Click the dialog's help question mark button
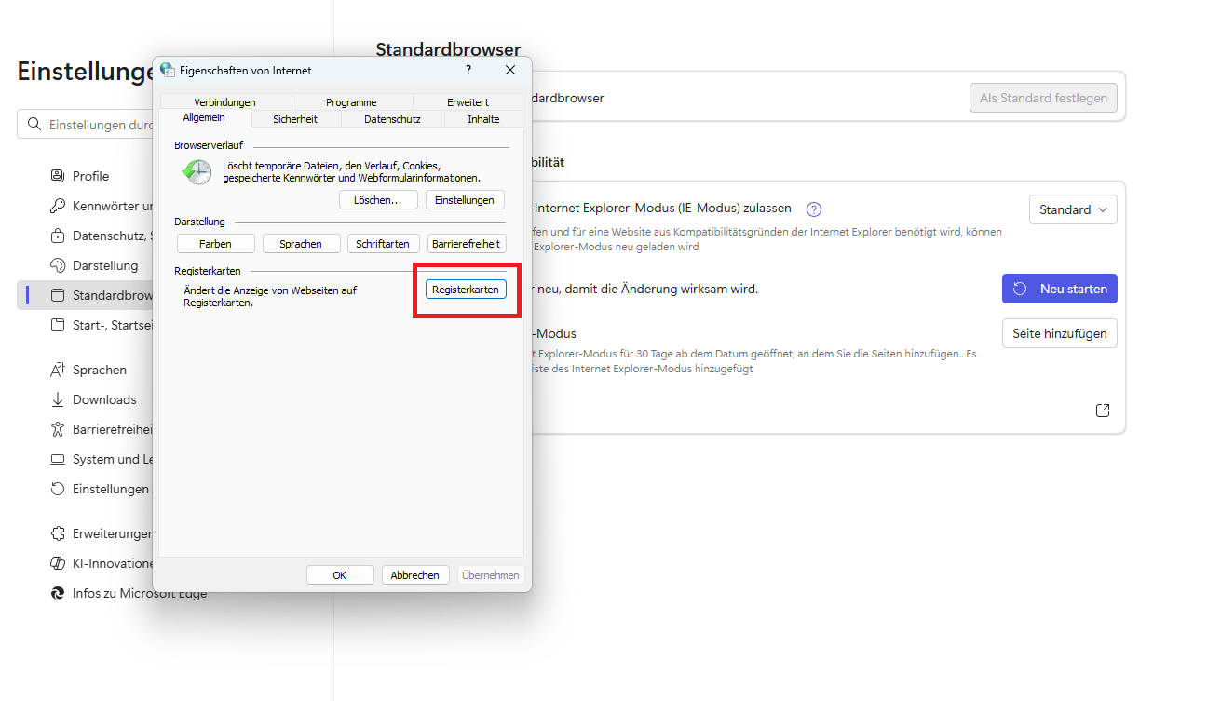1221x701 pixels. pyautogui.click(x=468, y=70)
